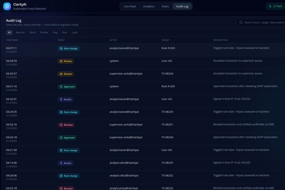The image size is (285, 190).
Task: Click 'Explainable Fraud Detection' tagline
Action: (30, 9)
